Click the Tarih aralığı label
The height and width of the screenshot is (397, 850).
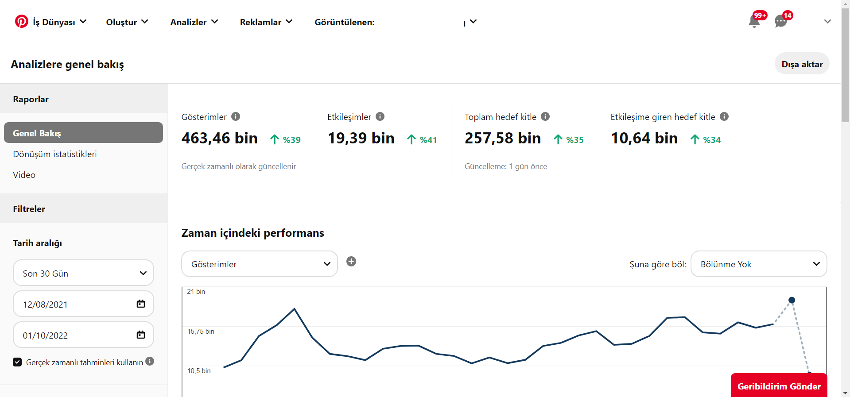click(x=38, y=243)
